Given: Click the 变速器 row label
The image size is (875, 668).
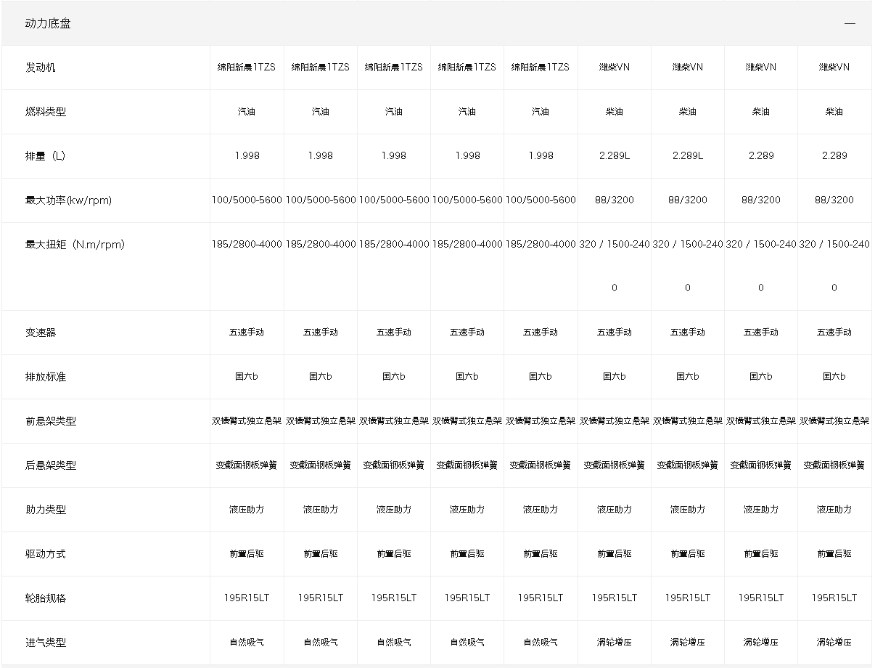Looking at the screenshot, I should coord(40,333).
